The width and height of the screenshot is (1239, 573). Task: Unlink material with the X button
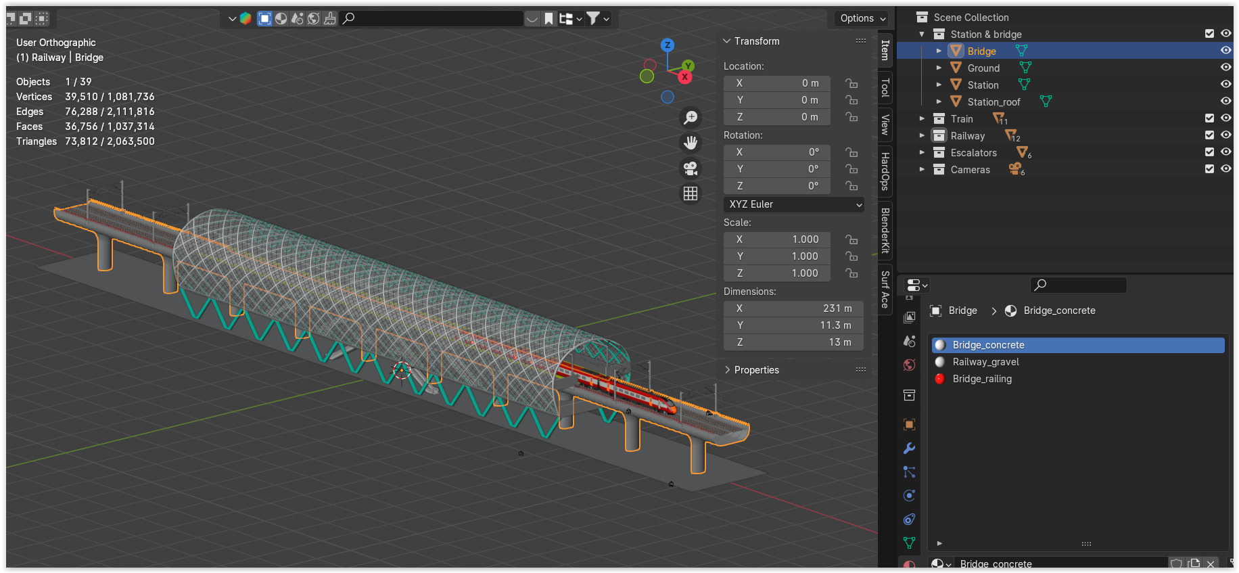[1211, 564]
